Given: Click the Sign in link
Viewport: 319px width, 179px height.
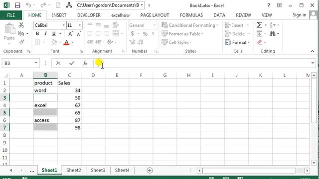Looking at the screenshot, I should click(299, 15).
